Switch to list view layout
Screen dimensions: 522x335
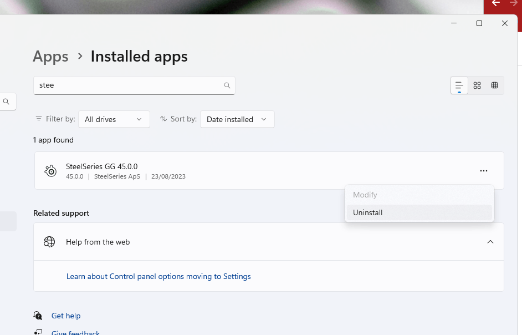[459, 85]
